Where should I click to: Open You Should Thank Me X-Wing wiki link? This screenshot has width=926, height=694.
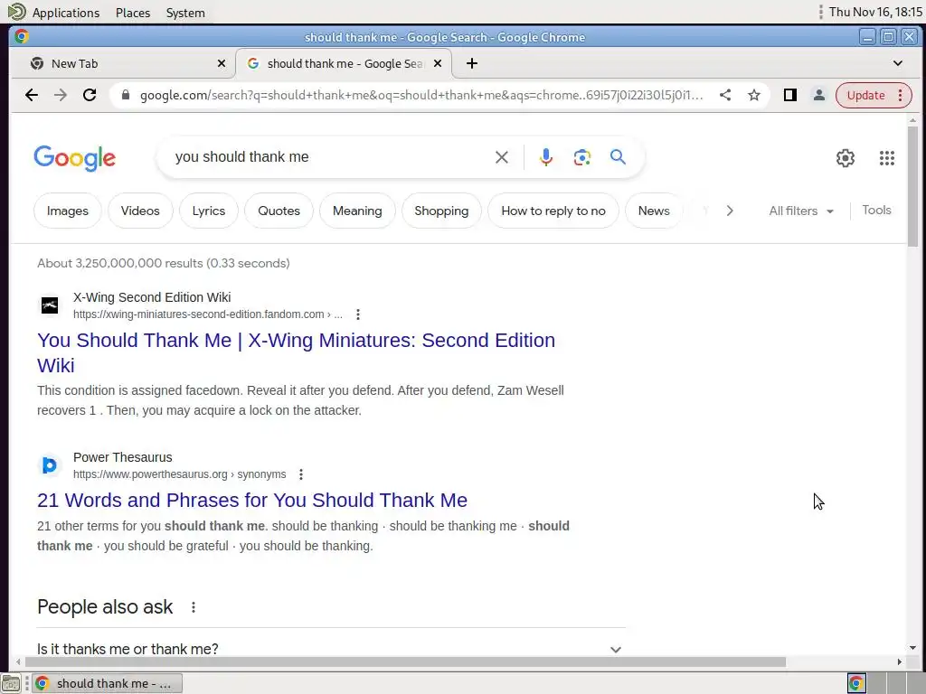[296, 353]
